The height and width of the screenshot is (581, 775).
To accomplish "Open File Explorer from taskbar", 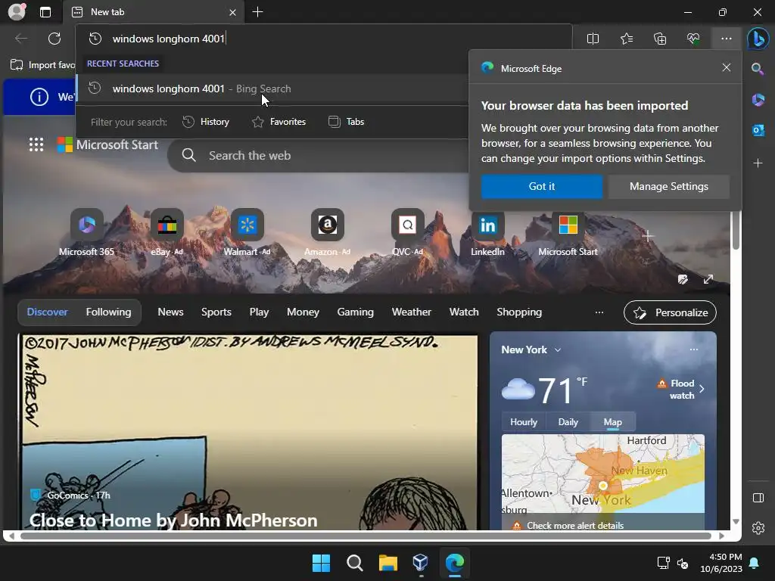I will (x=388, y=563).
